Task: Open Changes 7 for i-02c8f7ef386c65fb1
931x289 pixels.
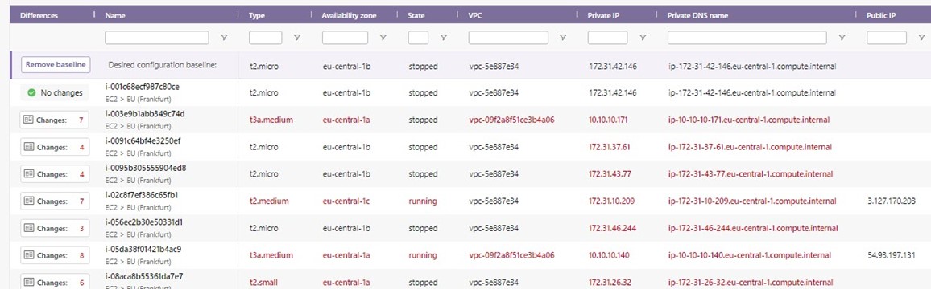Action: click(x=55, y=201)
